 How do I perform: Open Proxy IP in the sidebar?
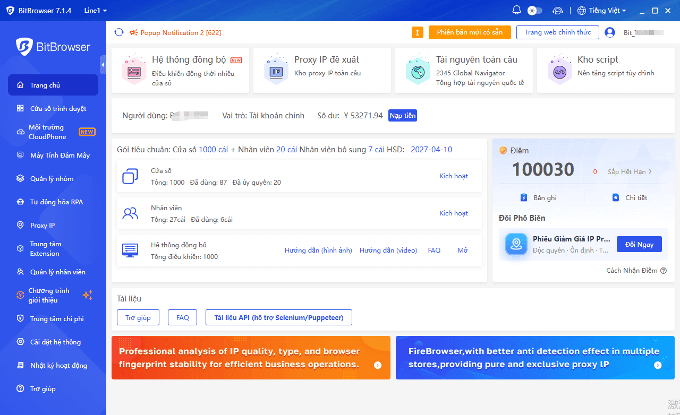point(53,225)
